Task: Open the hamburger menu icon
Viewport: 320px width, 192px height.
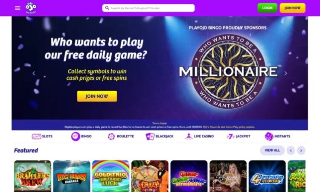Action: (17, 8)
